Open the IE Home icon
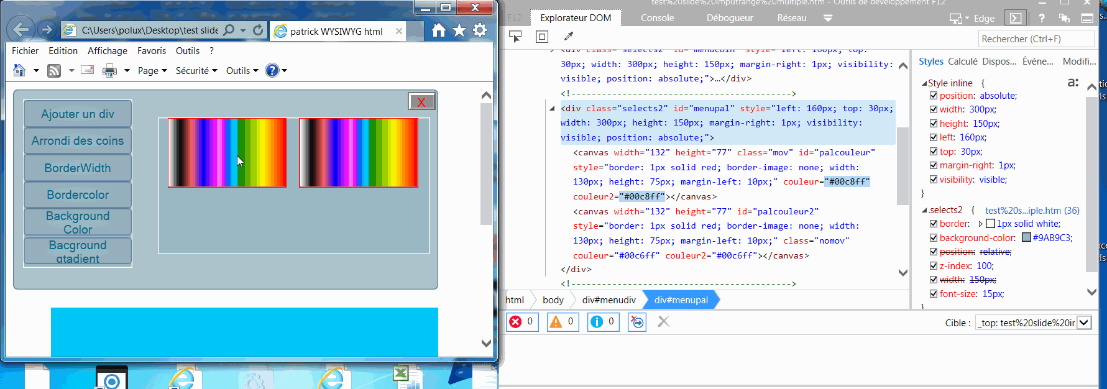The image size is (1107, 389). 439,30
